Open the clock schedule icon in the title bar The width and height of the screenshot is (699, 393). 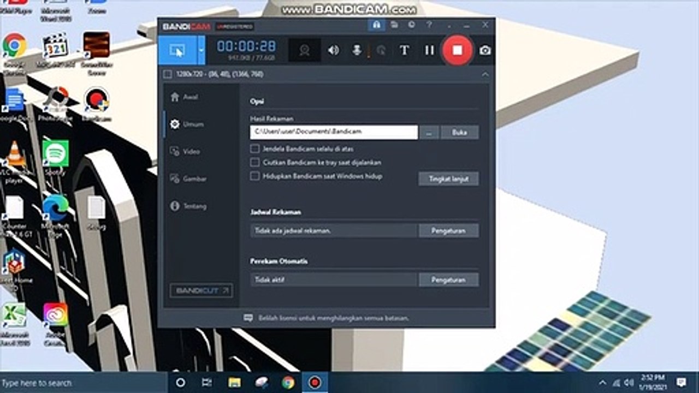411,25
